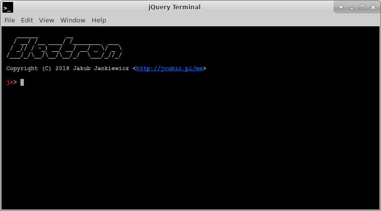Open the File menu
This screenshot has width=381, height=211.
click(10, 20)
